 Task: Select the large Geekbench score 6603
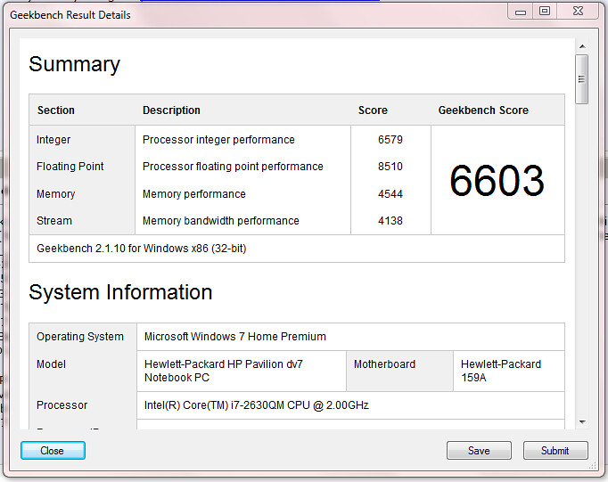497,181
